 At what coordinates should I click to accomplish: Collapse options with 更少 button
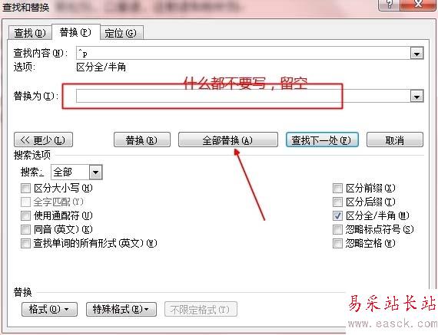click(x=43, y=140)
